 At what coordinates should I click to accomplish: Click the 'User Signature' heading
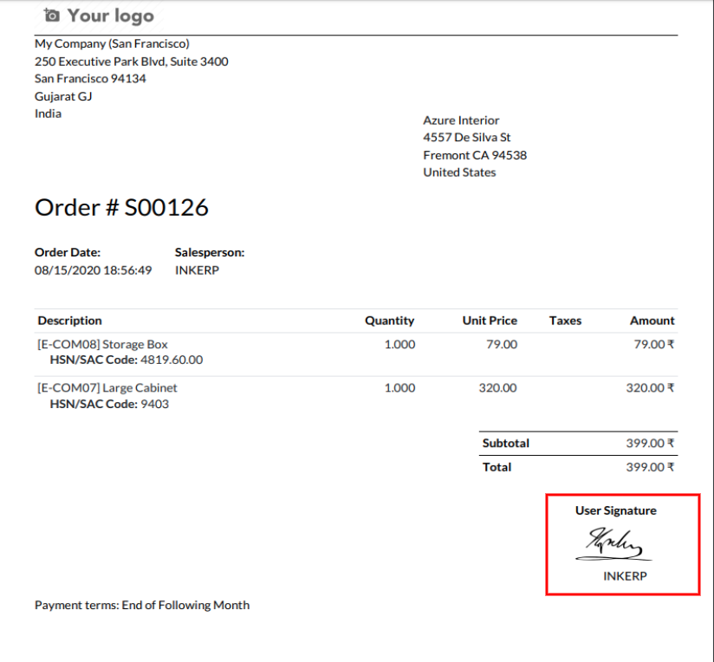(615, 511)
